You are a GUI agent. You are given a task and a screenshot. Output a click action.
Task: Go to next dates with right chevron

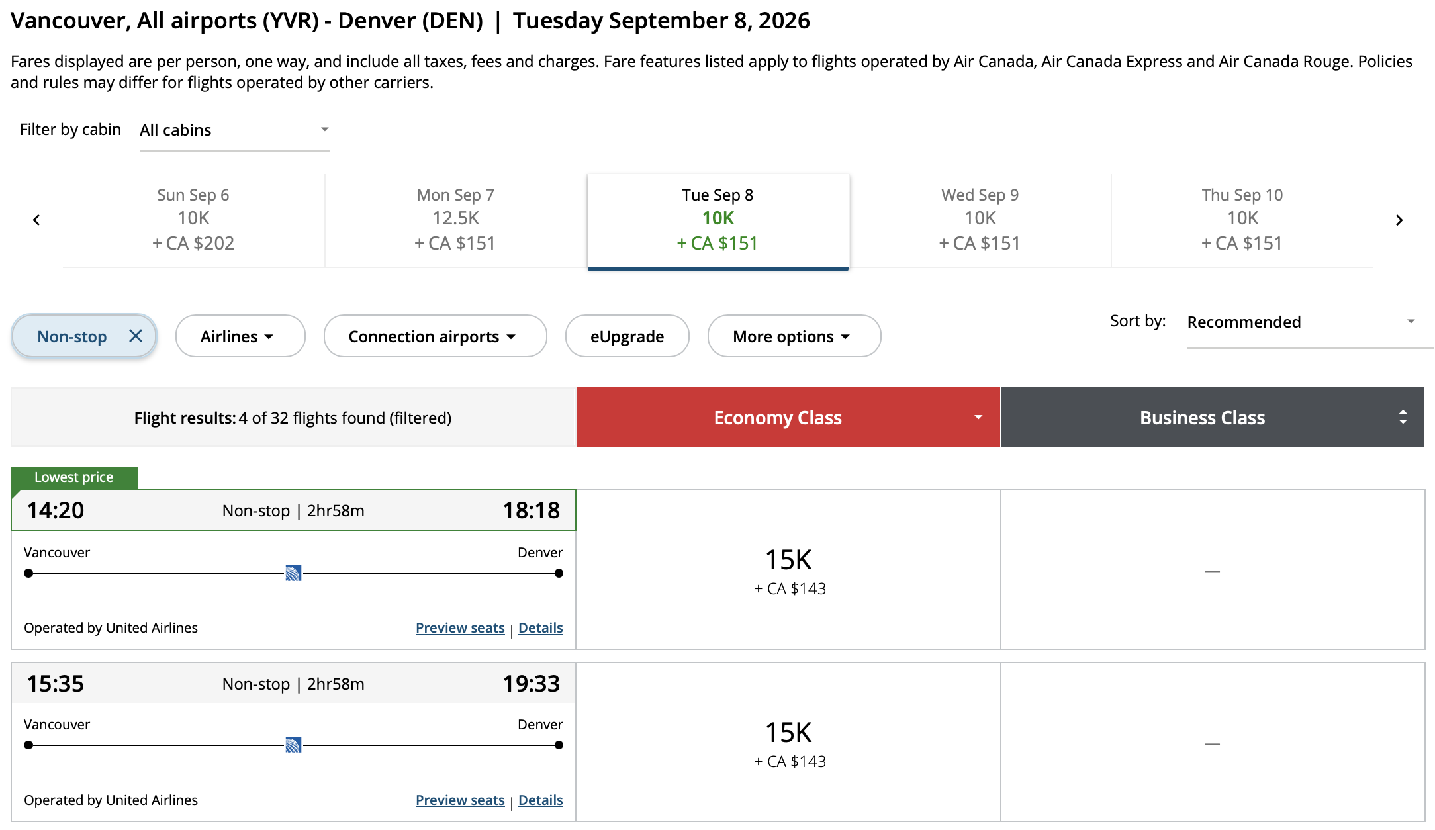(1399, 220)
